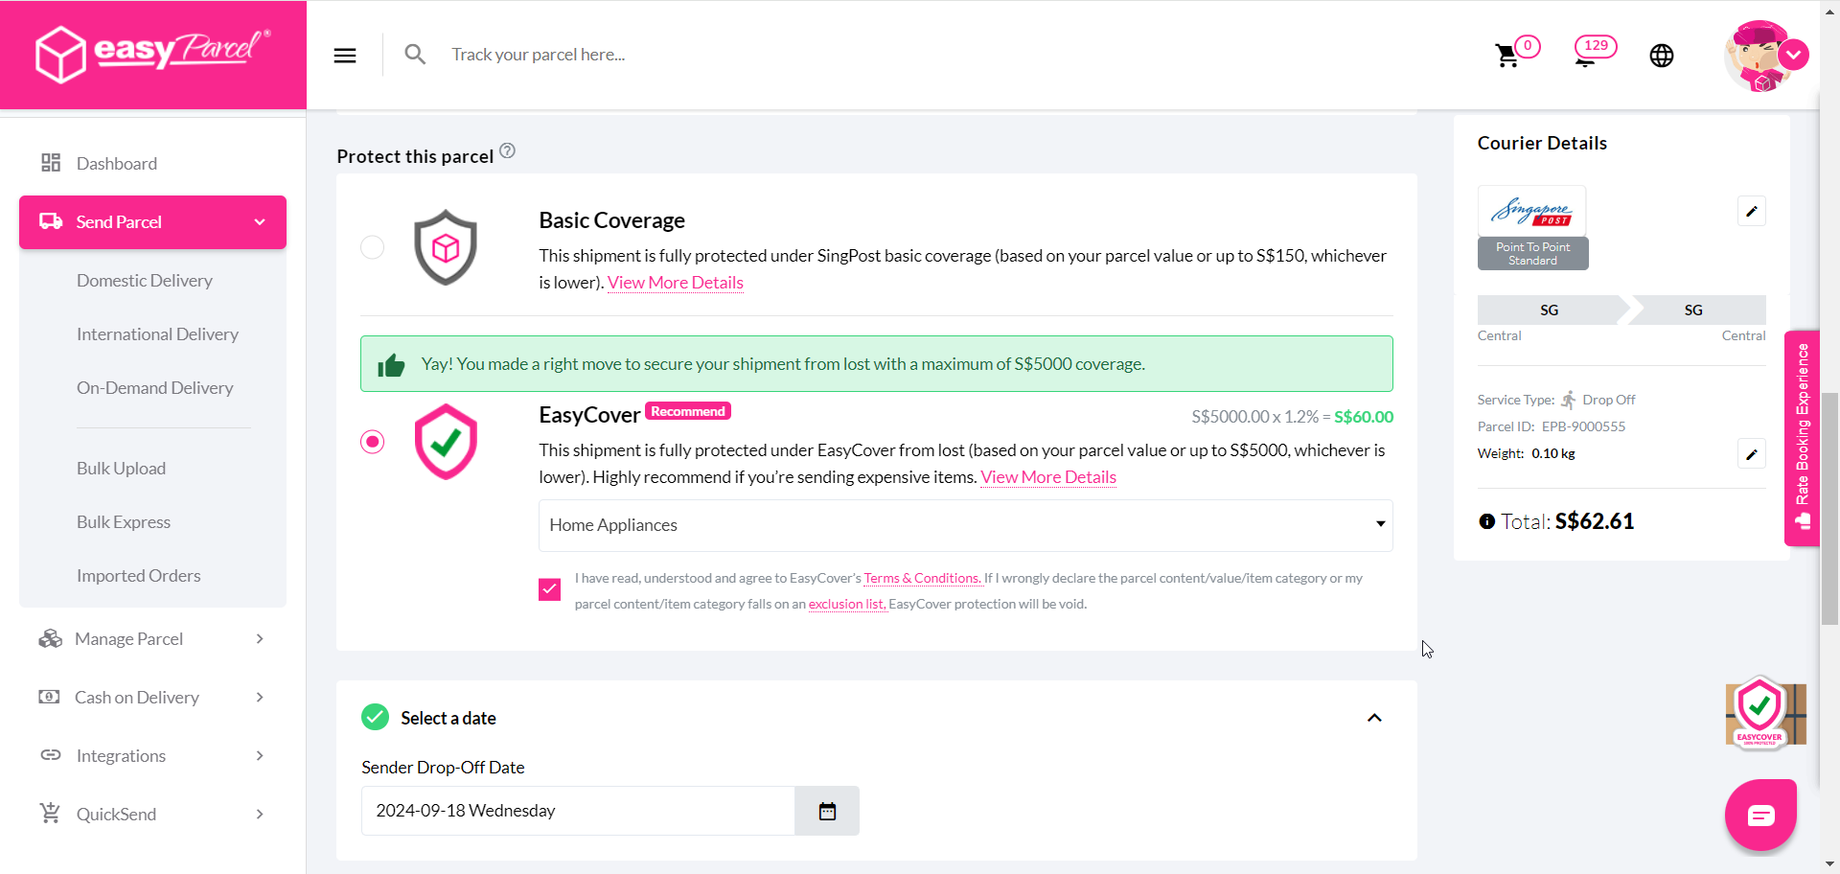Select the EasyCover radio button
This screenshot has width=1840, height=874.
point(372,442)
